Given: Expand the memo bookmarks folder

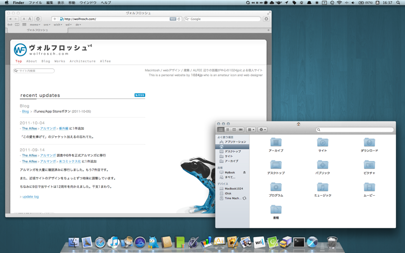Looking at the screenshot, I should 35,25.
